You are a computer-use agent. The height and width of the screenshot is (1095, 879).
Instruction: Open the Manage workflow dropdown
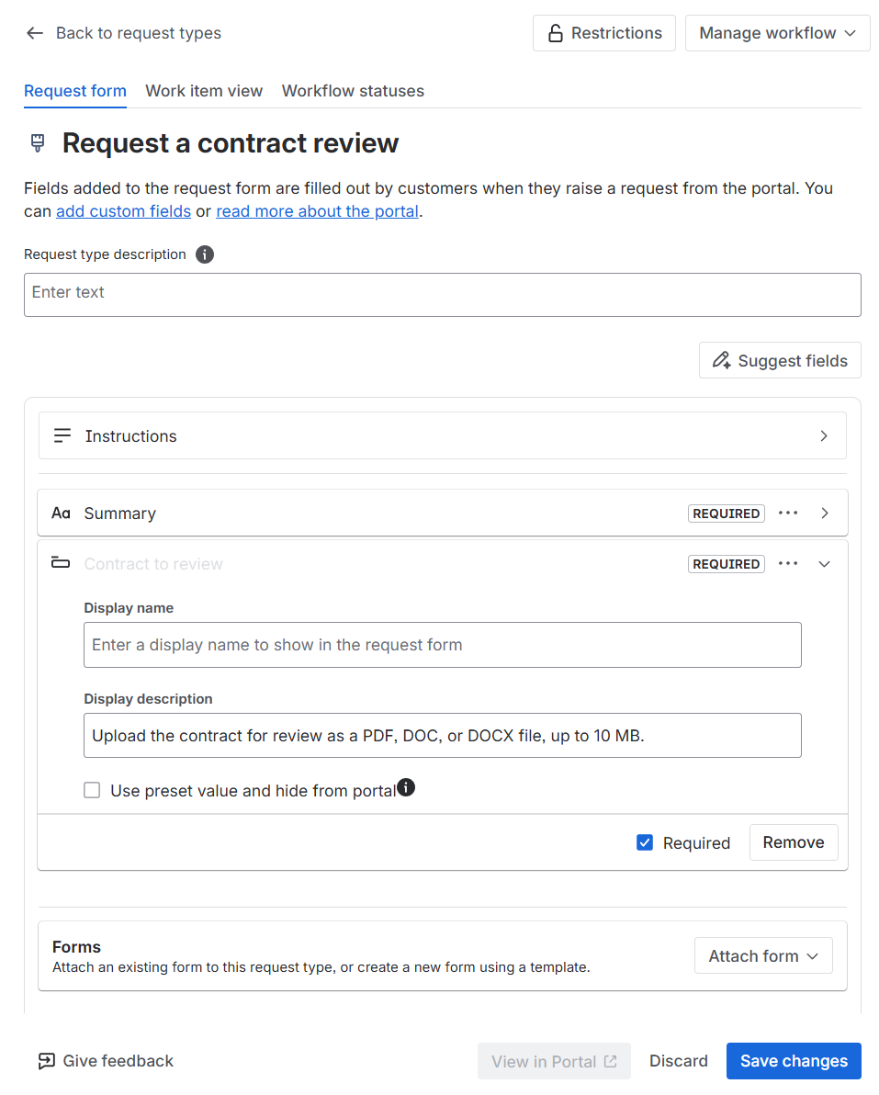tap(777, 33)
